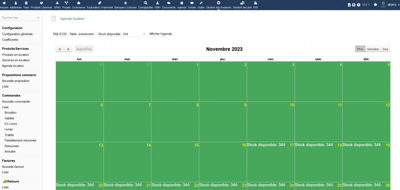Open the Agenda module icon
Viewport: 400px width, 190px height.
[x=182, y=3]
